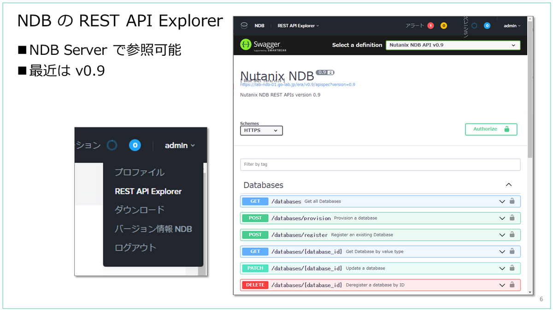This screenshot has width=553, height=311.
Task: Click the GET button for /databases
Action: (255, 201)
